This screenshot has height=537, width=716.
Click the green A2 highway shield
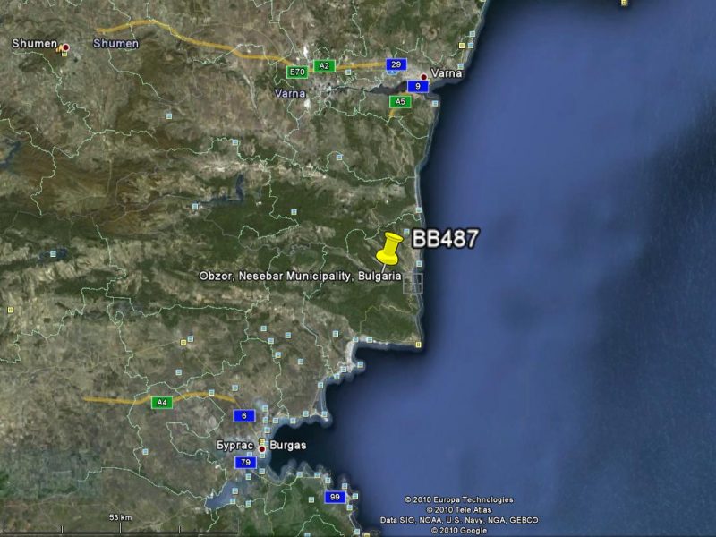pos(324,65)
